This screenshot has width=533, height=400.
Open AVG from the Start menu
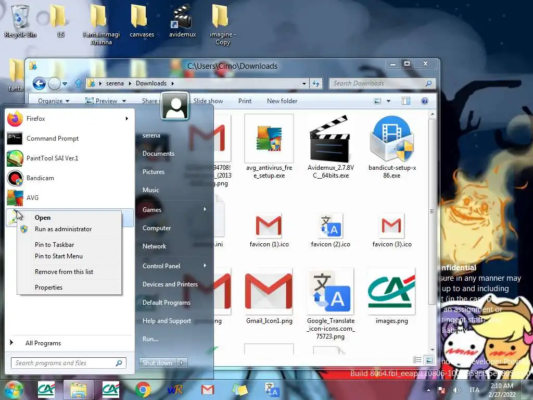70,197
